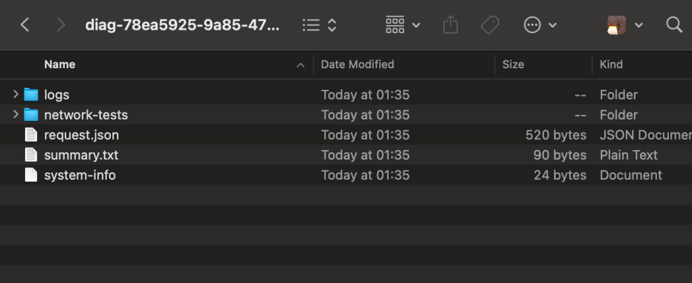The image size is (692, 283).
Task: Select the summary.txt file
Action: tap(81, 155)
